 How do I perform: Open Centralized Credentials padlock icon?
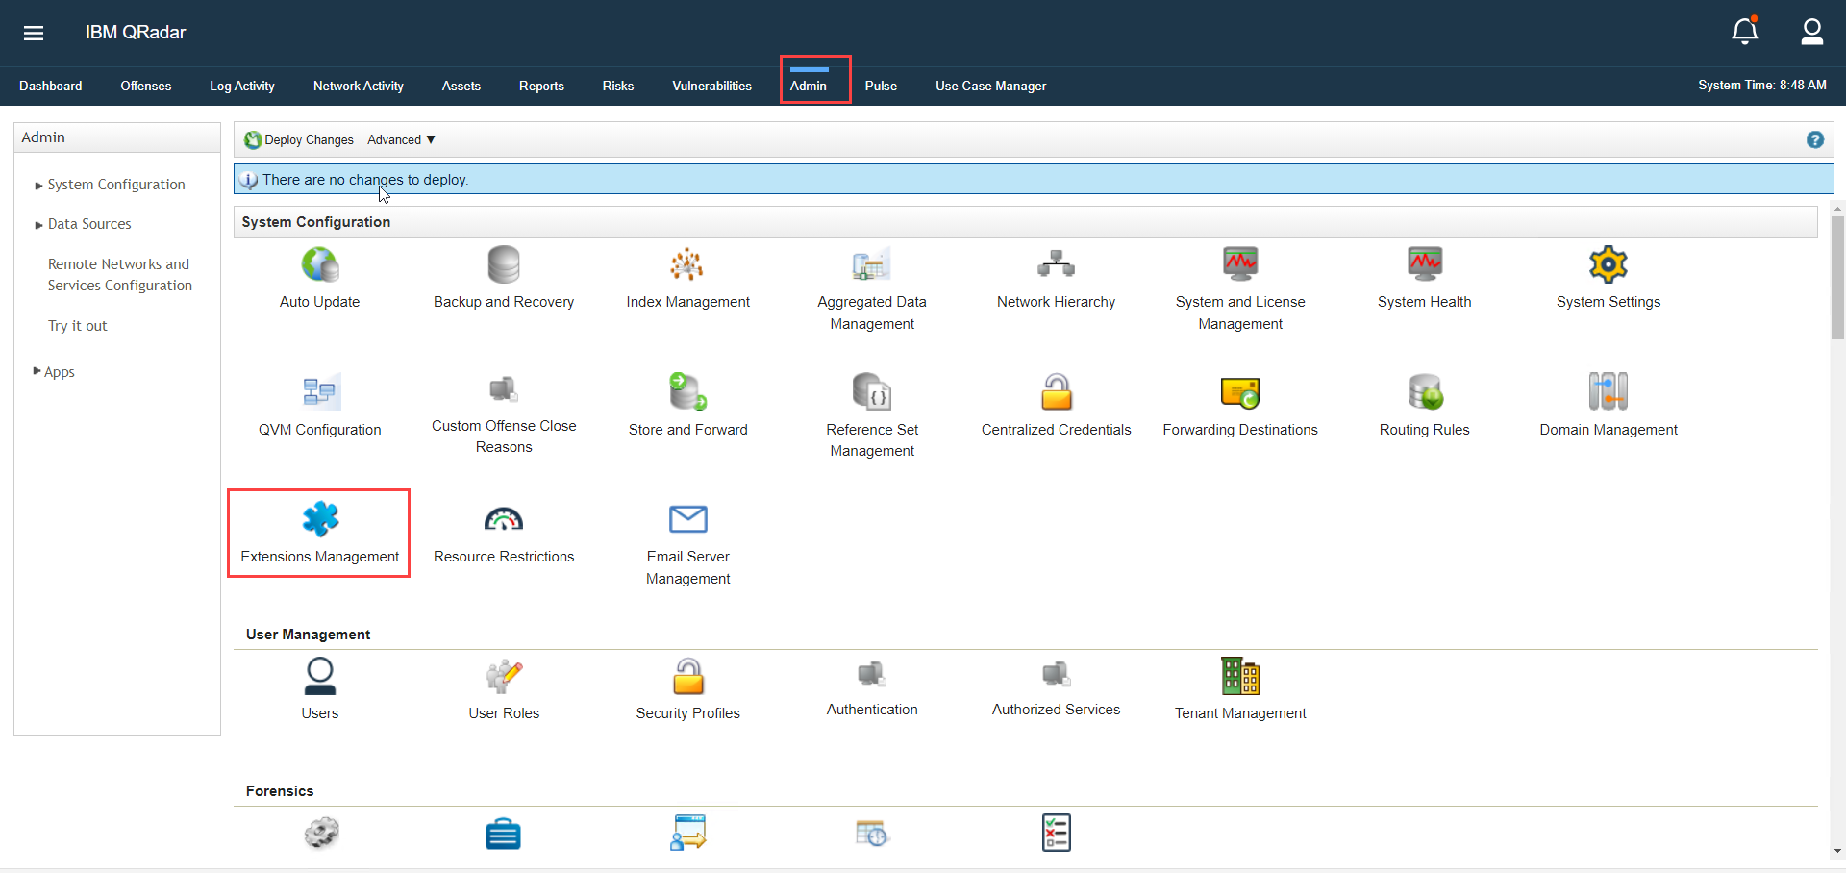pyautogui.click(x=1056, y=392)
